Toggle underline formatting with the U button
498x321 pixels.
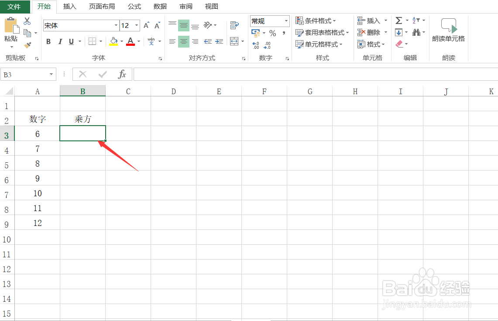(70, 41)
